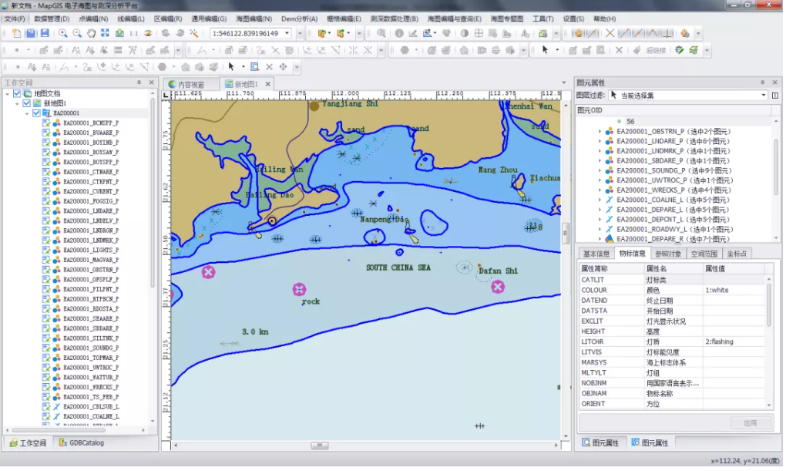Open the map scale dropdown
Viewport: 786px width, 471px height.
click(287, 34)
